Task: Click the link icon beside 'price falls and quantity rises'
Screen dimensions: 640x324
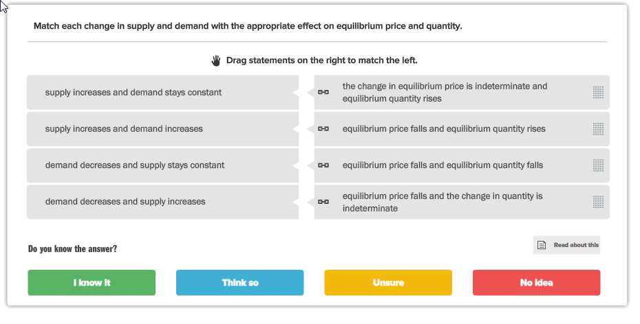Action: [x=323, y=128]
